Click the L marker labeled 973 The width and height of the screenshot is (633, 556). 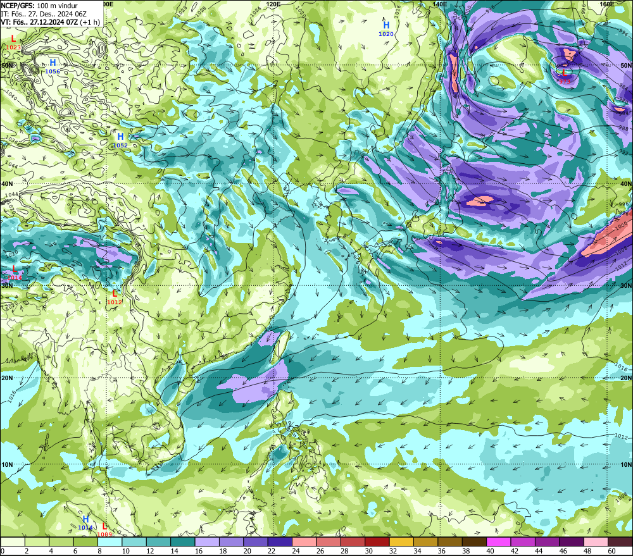pos(565,73)
